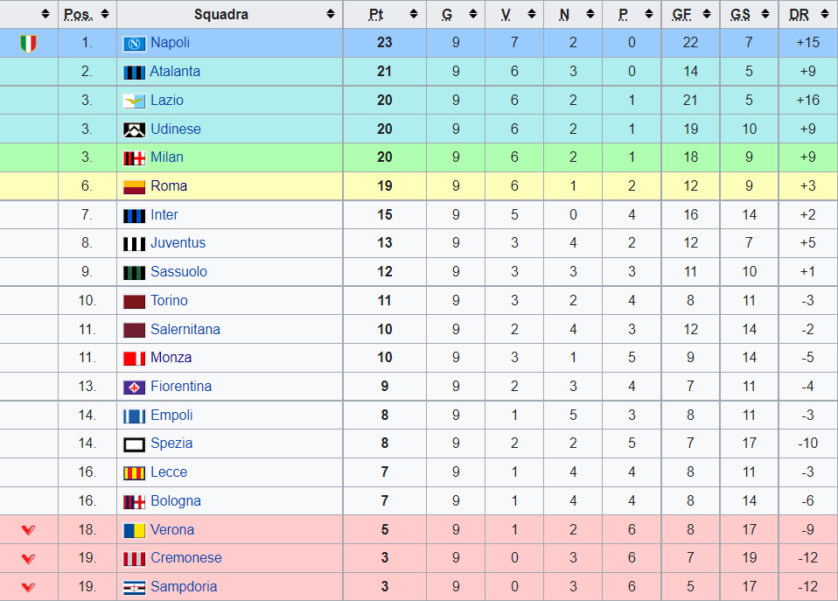
Task: Click the Italian scudetto shield icon
Action: point(28,44)
